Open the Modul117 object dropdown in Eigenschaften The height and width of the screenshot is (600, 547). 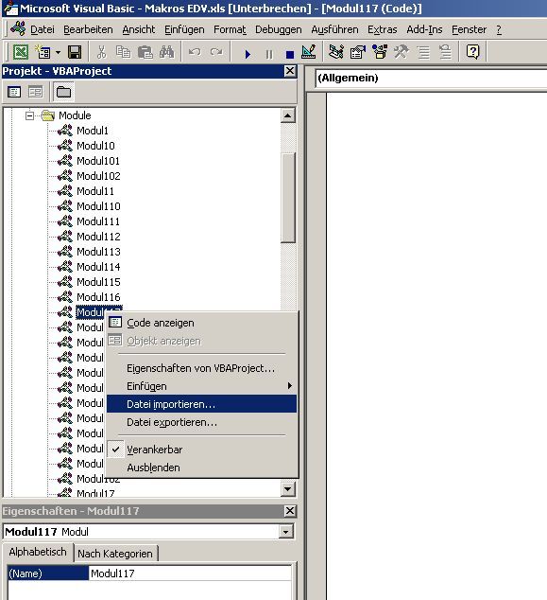click(285, 532)
